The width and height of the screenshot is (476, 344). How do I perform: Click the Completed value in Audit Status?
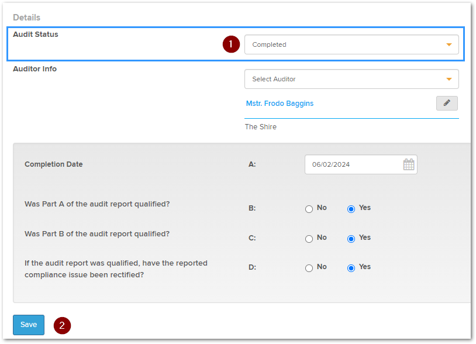click(270, 44)
